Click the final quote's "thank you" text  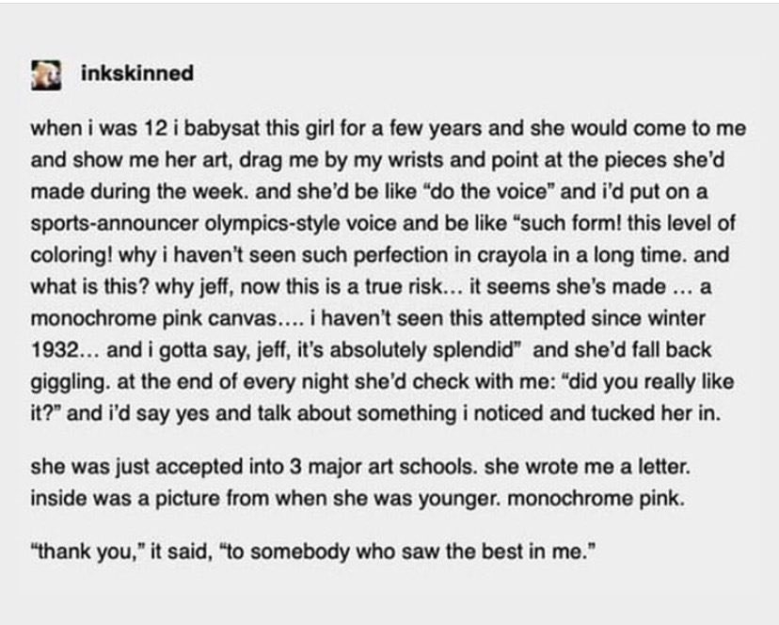[87, 552]
